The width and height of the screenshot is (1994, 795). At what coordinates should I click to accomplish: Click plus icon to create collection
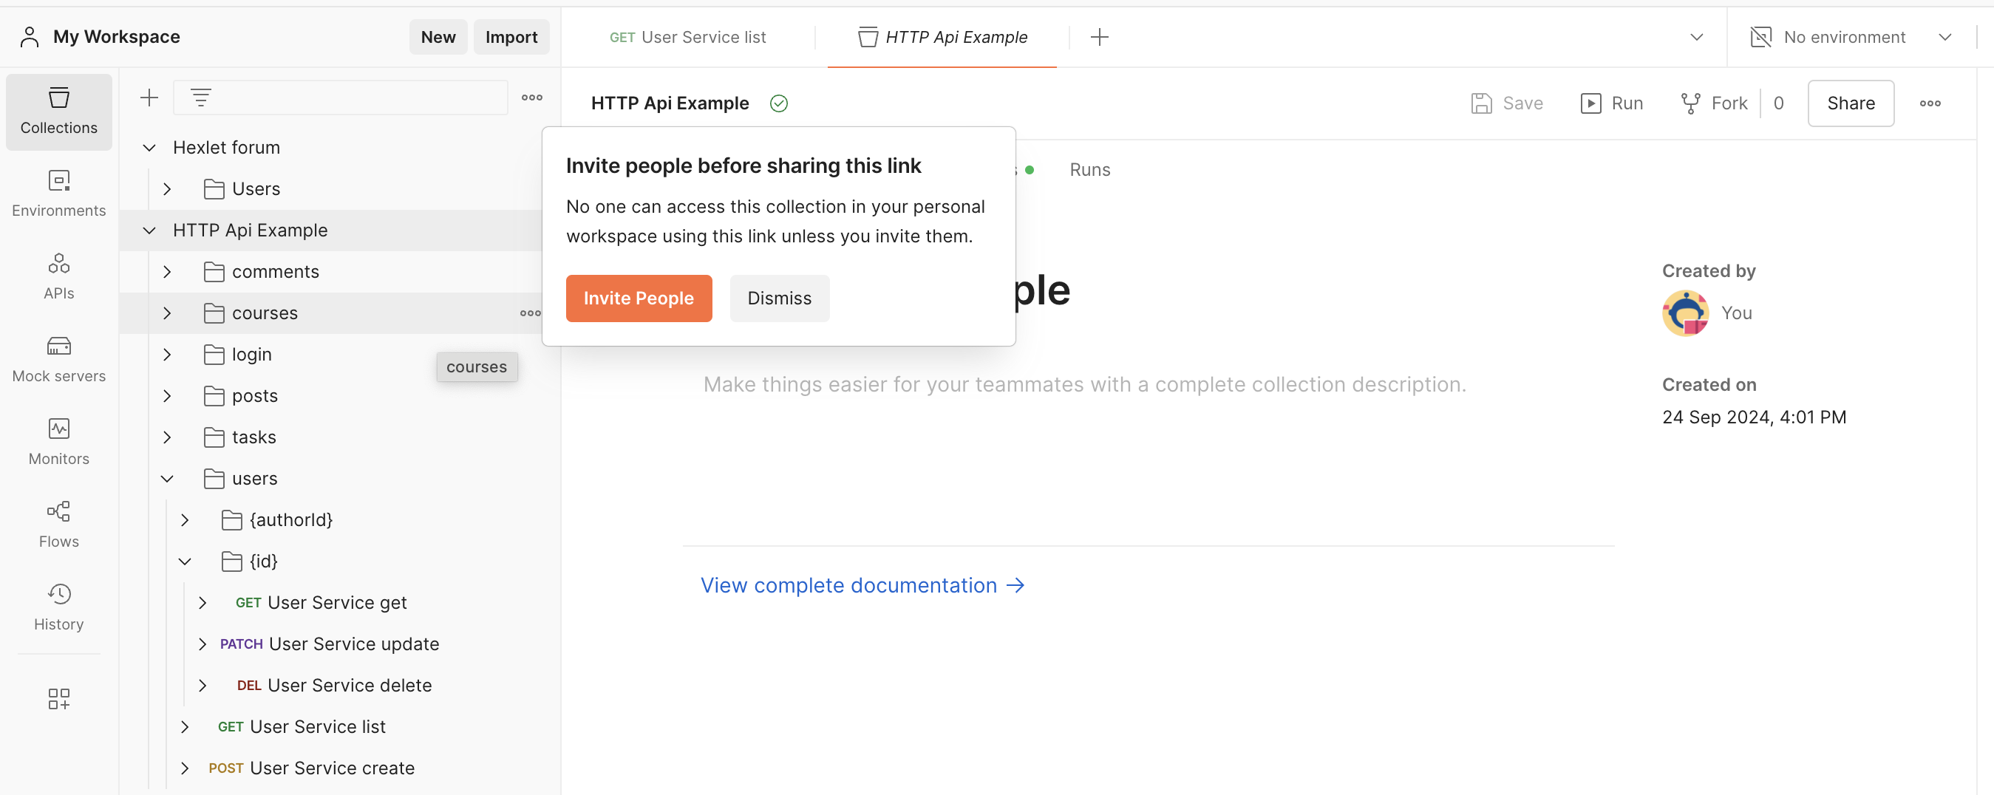(149, 98)
